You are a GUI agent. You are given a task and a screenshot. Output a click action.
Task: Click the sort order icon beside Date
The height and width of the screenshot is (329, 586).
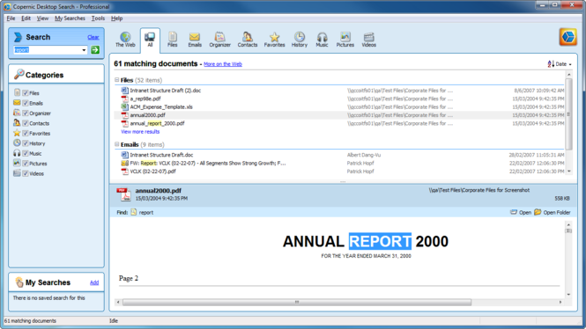pyautogui.click(x=551, y=64)
